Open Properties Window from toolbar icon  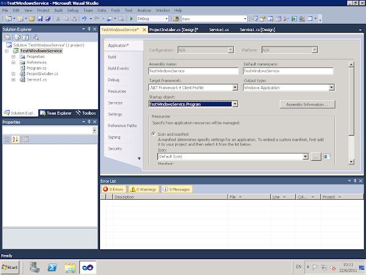(262, 19)
